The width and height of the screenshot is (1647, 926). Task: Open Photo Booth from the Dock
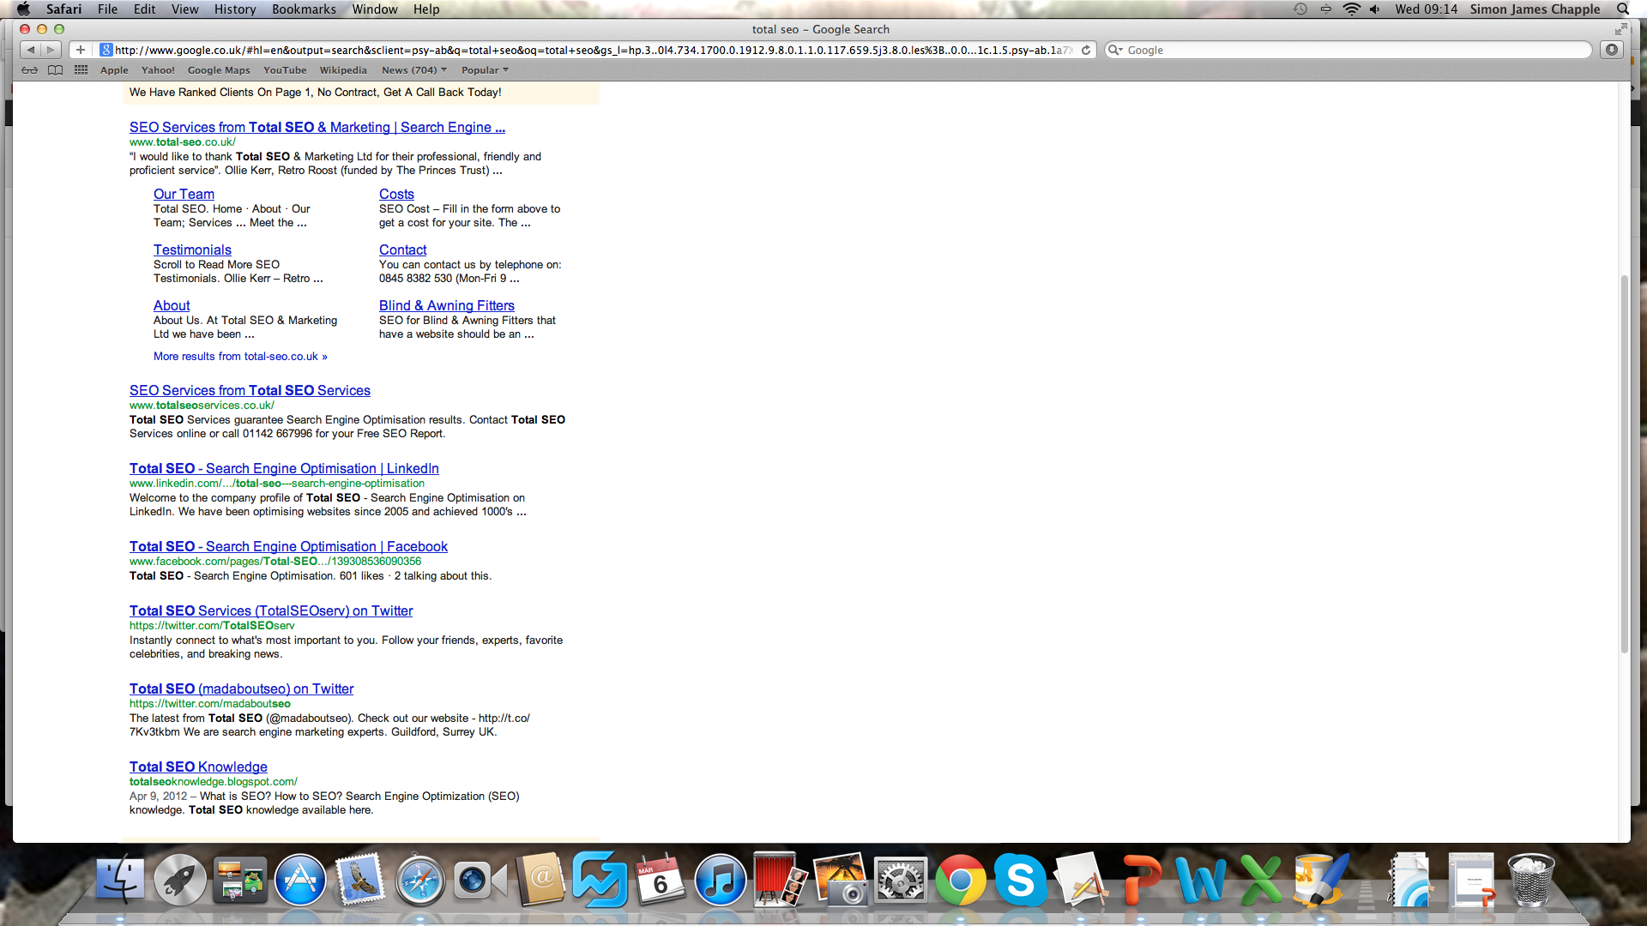(x=780, y=880)
